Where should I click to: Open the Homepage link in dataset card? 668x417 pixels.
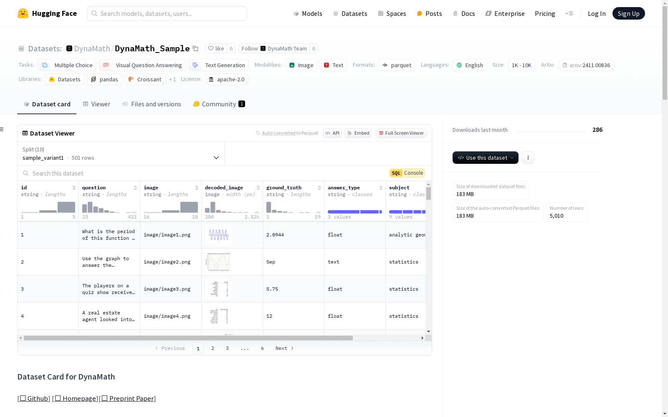pos(76,398)
